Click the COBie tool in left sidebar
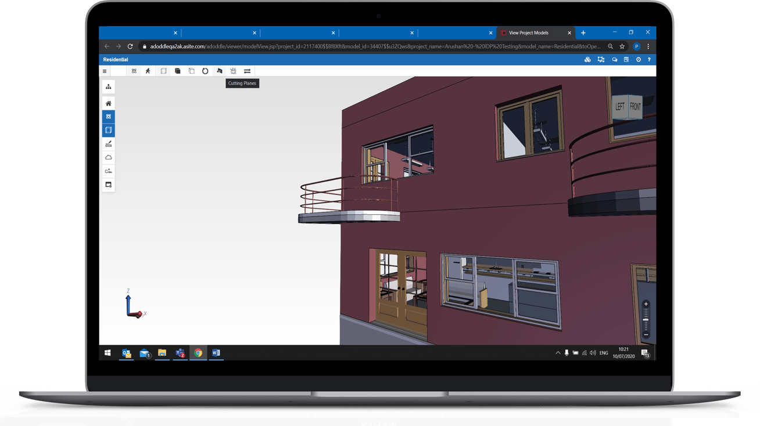 coord(108,171)
